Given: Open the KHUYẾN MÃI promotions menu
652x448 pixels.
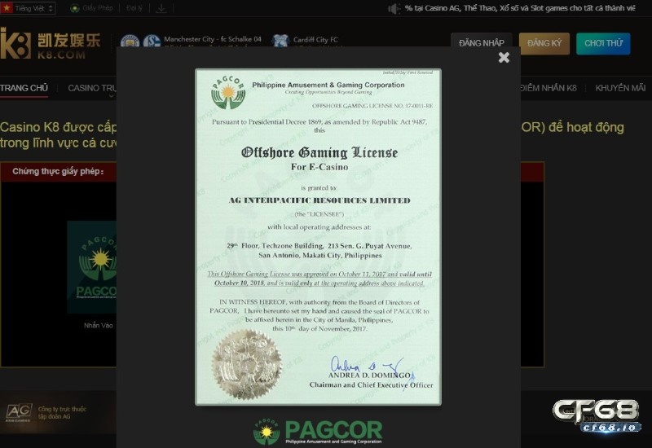Looking at the screenshot, I should click(620, 88).
